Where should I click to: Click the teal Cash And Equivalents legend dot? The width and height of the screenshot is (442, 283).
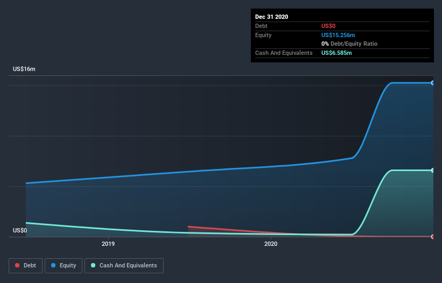tap(93, 265)
